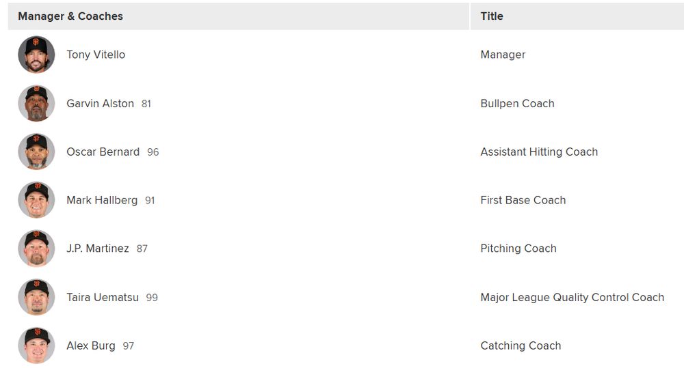
Task: Click the Major League Quality Control Coach title
Action: (x=573, y=297)
